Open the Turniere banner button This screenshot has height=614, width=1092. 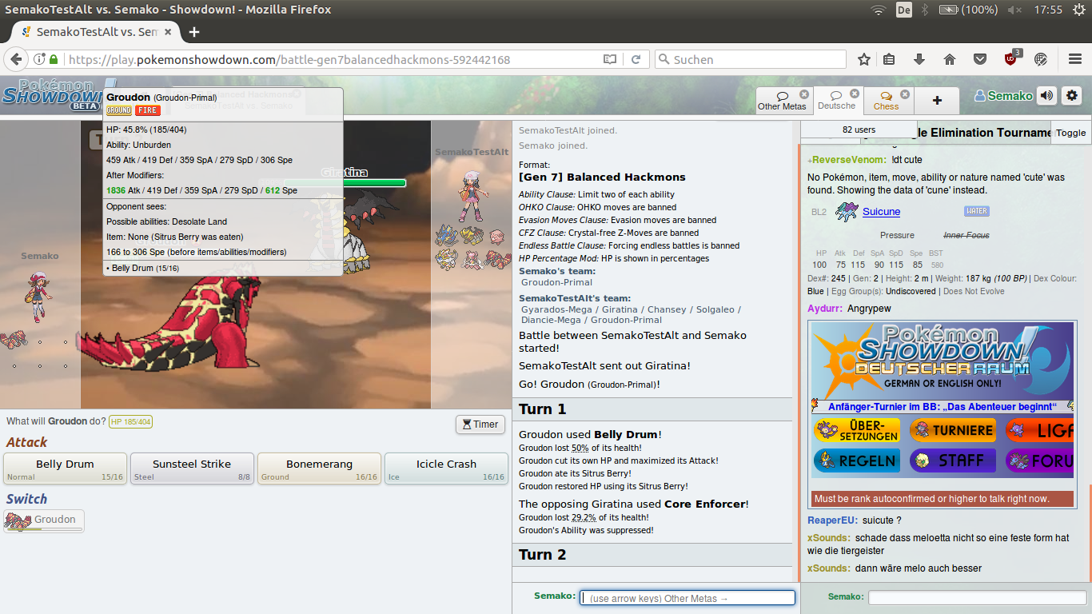click(x=952, y=431)
